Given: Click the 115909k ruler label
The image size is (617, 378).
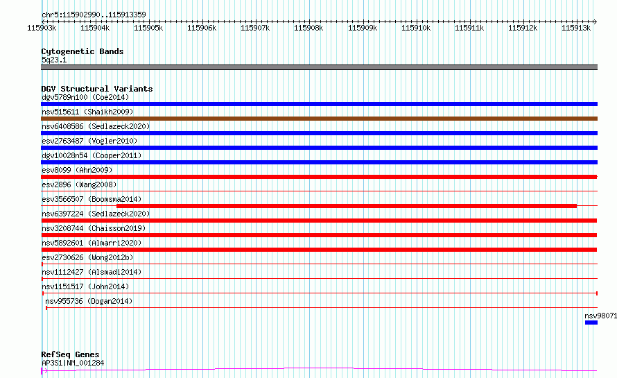Looking at the screenshot, I should tap(363, 28).
